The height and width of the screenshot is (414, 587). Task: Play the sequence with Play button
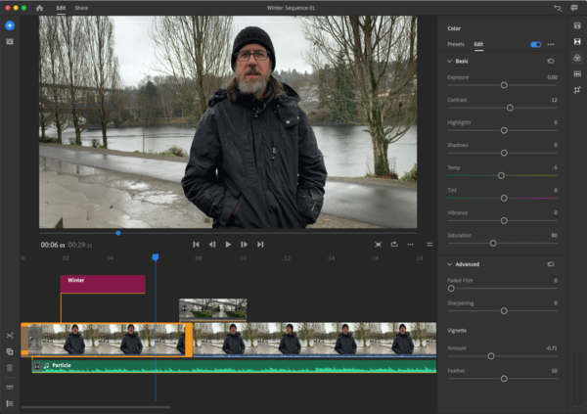[x=228, y=245]
